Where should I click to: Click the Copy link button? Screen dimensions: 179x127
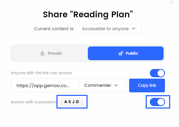(x=147, y=85)
